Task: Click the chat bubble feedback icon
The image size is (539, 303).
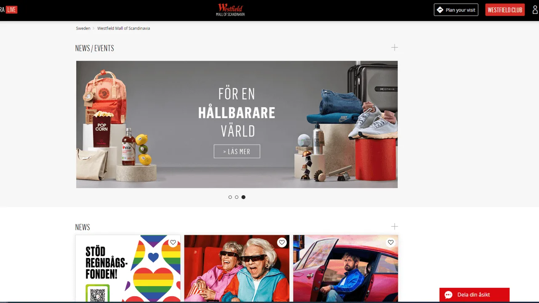Action: tap(448, 295)
